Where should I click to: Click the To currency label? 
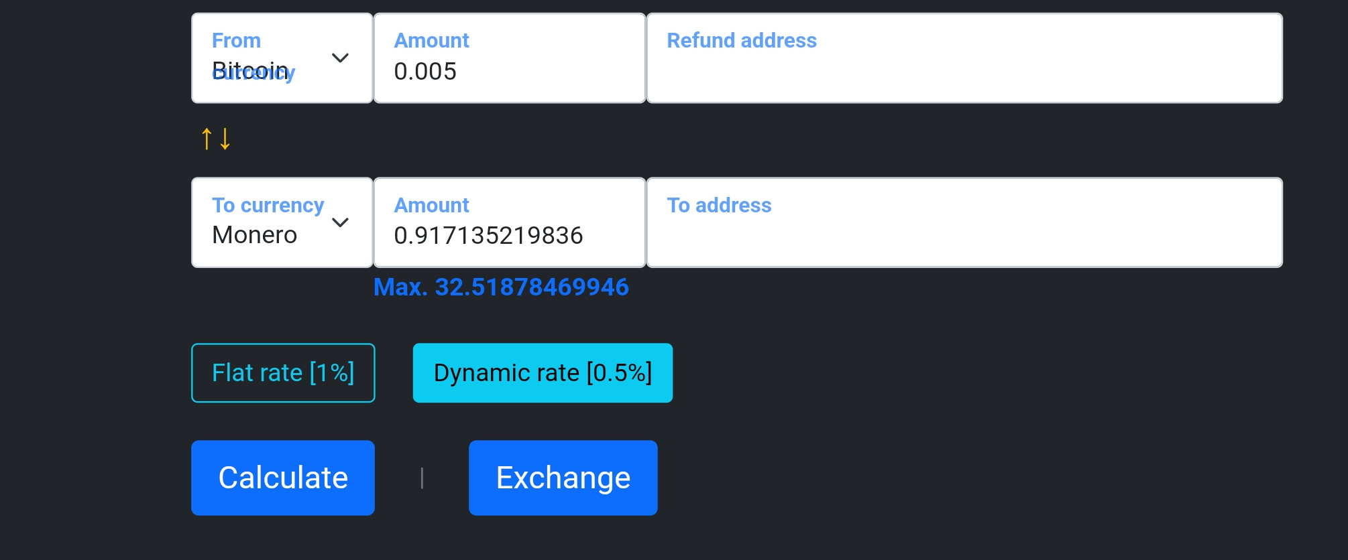point(268,205)
